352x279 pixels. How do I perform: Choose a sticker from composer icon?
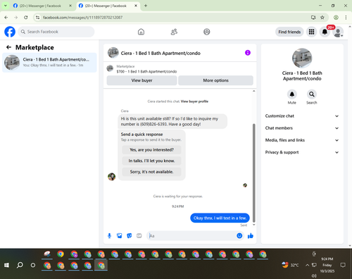tap(130, 236)
